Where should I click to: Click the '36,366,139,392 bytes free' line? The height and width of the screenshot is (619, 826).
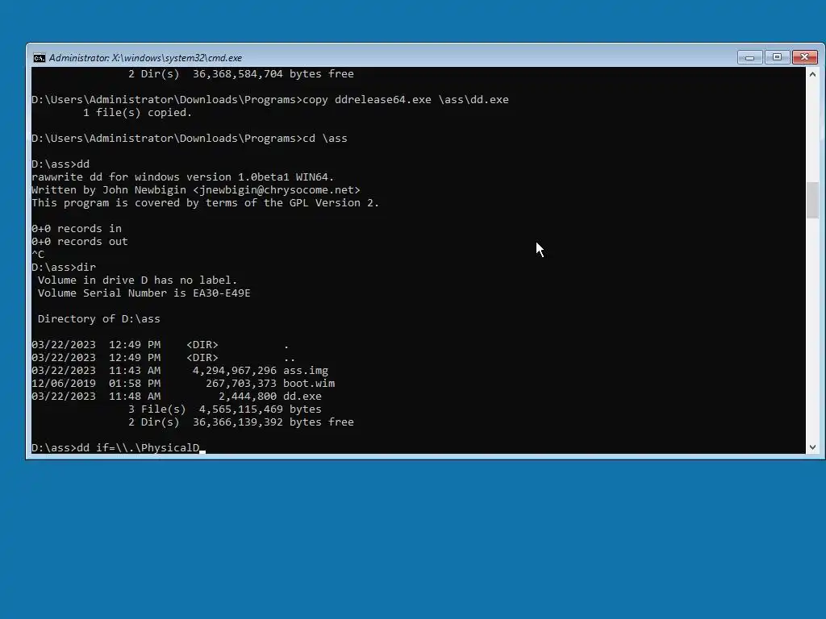[273, 422]
